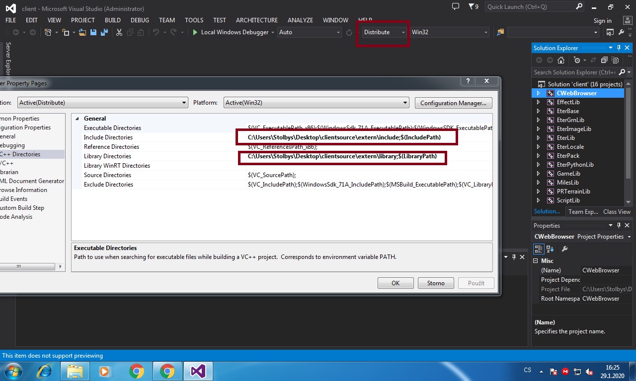The height and width of the screenshot is (381, 636).
Task: Click the New Project toolbar icon
Action: [x=48, y=32]
